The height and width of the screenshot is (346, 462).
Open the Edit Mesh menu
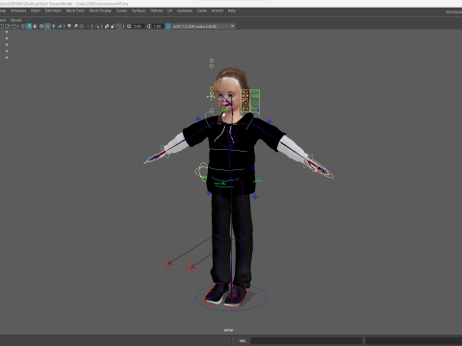[x=53, y=11]
